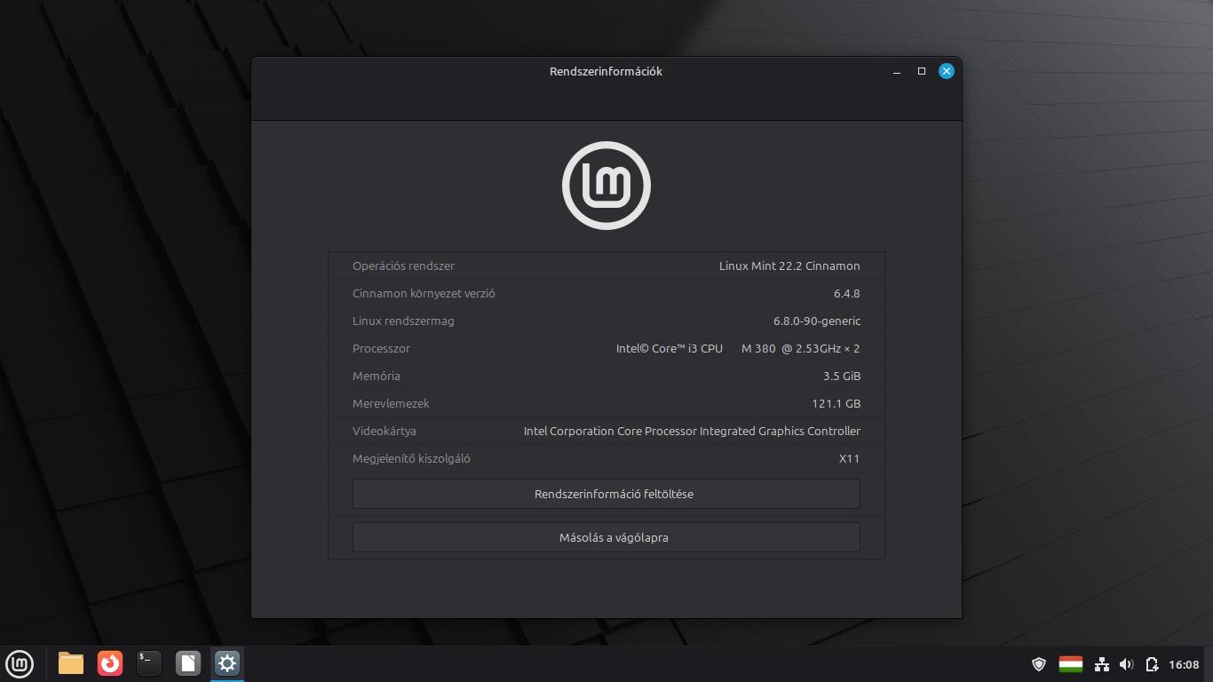The width and height of the screenshot is (1213, 682).
Task: Select the display server value X11
Action: (x=850, y=458)
